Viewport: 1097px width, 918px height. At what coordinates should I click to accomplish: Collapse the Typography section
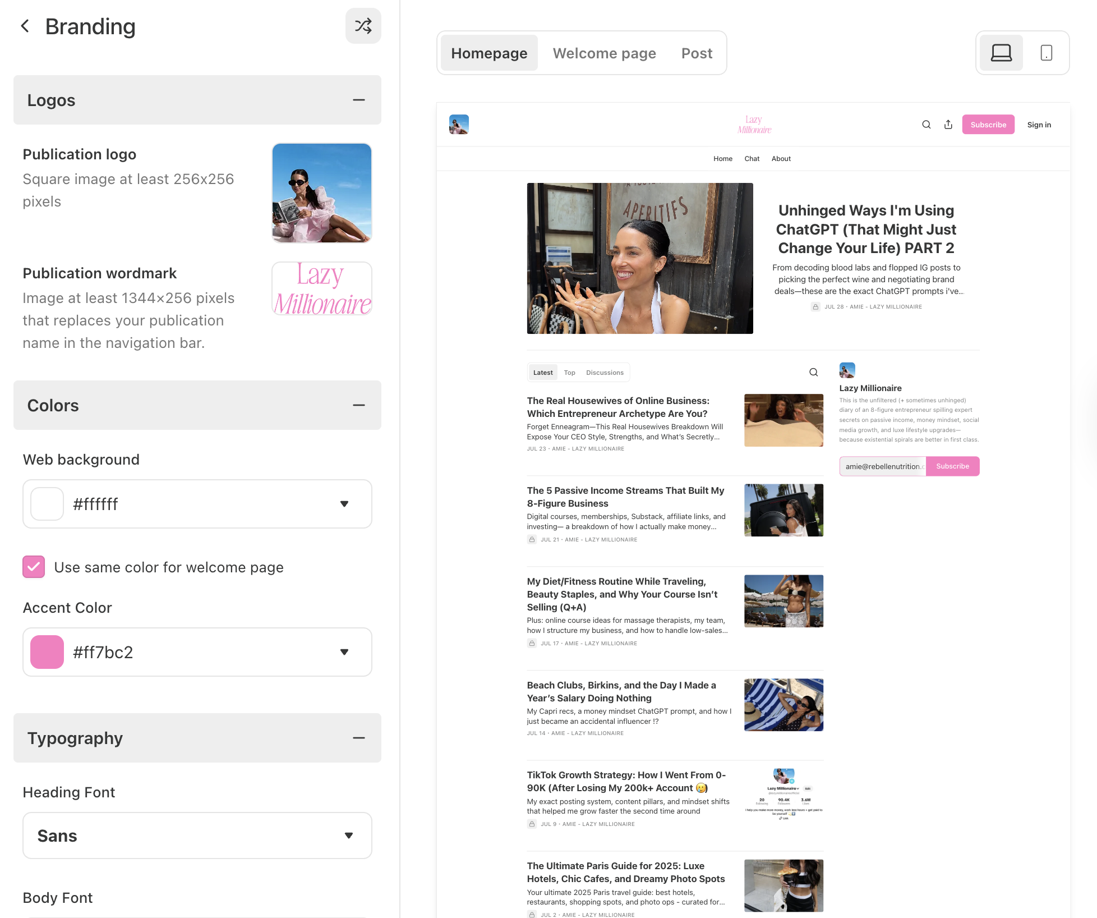click(359, 738)
